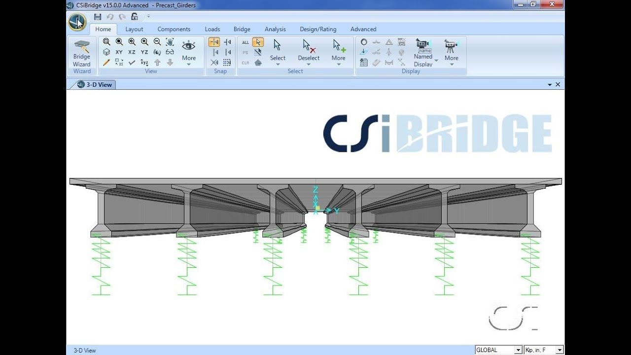Screen dimensions: 631x355
Task: Click the Rotate 3D View icon
Action: point(157,52)
